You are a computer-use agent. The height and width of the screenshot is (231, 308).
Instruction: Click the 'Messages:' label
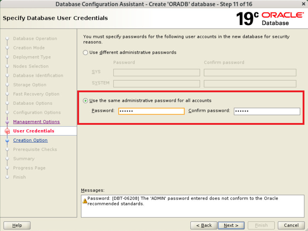(x=93, y=190)
